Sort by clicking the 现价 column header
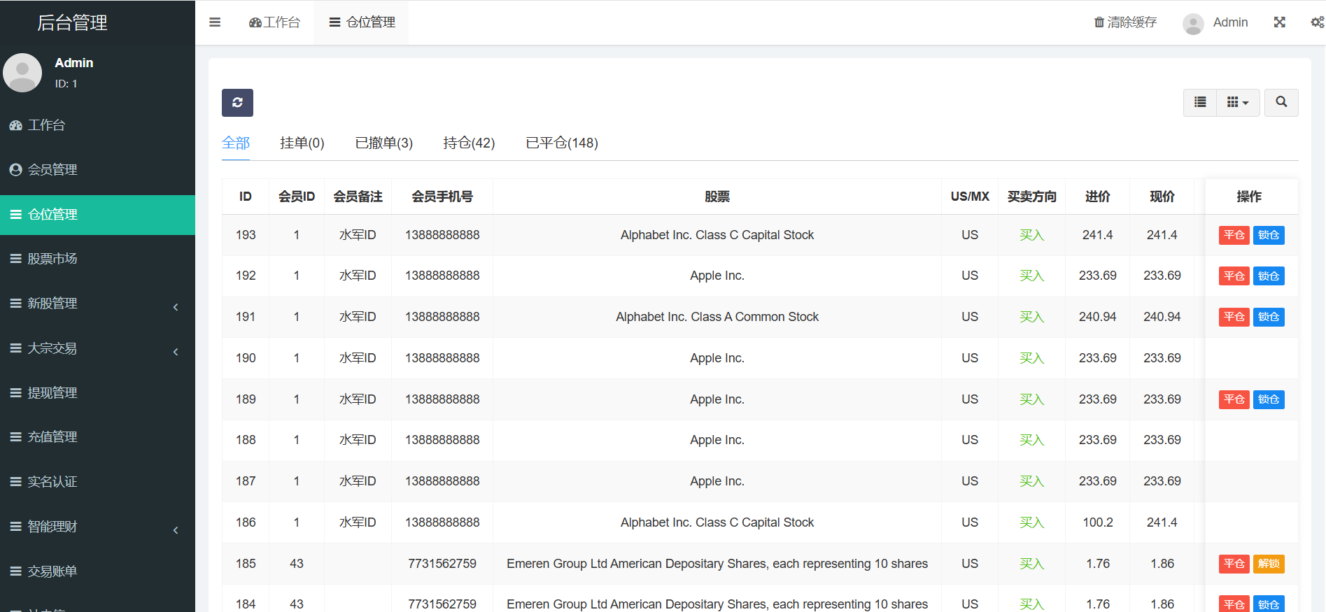Screen dimensions: 1326x612 click(1162, 197)
